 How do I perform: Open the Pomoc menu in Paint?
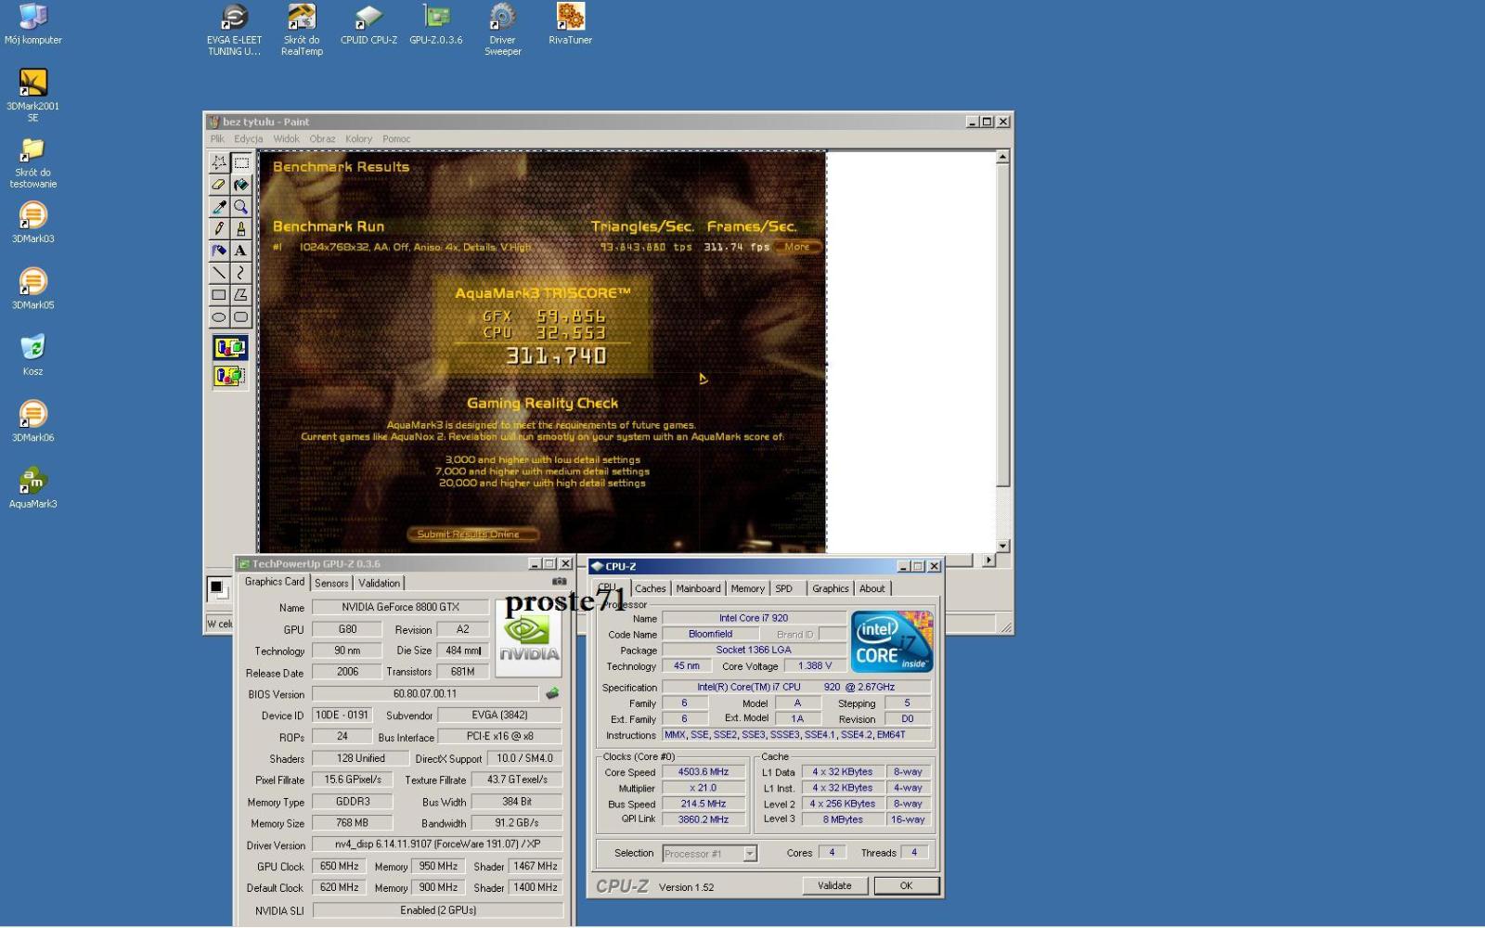pyautogui.click(x=396, y=139)
